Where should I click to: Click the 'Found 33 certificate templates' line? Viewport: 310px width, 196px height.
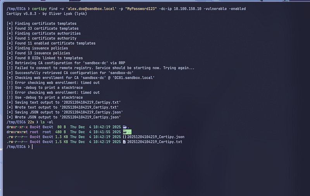coord(43,29)
